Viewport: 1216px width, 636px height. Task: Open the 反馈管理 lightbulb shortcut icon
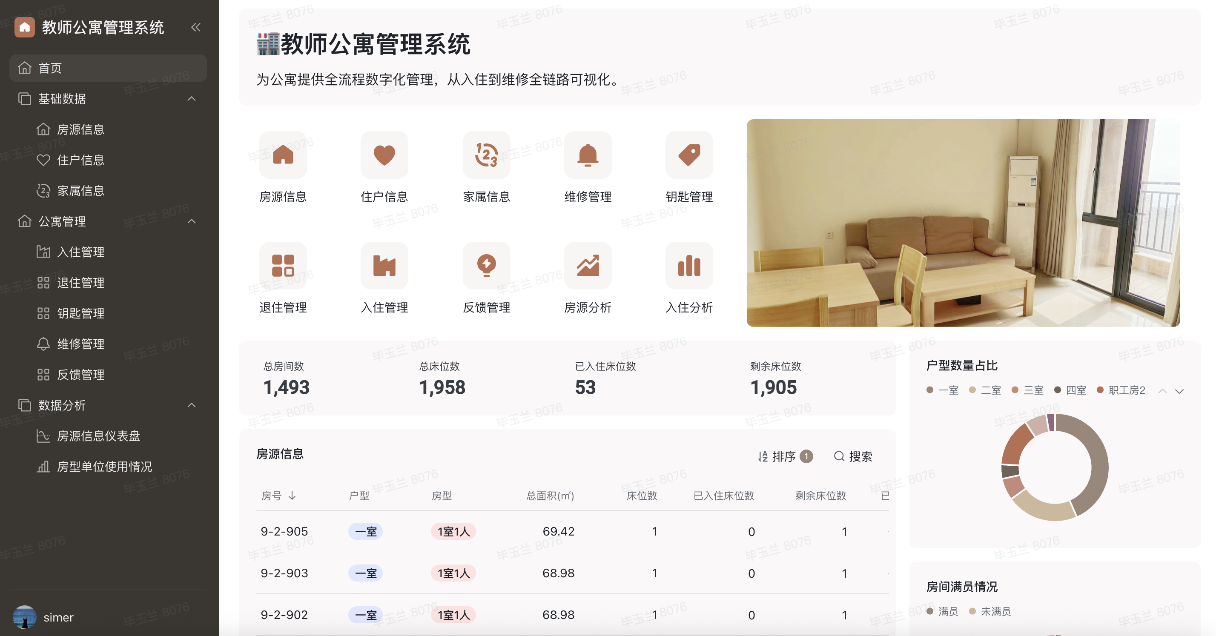[486, 266]
